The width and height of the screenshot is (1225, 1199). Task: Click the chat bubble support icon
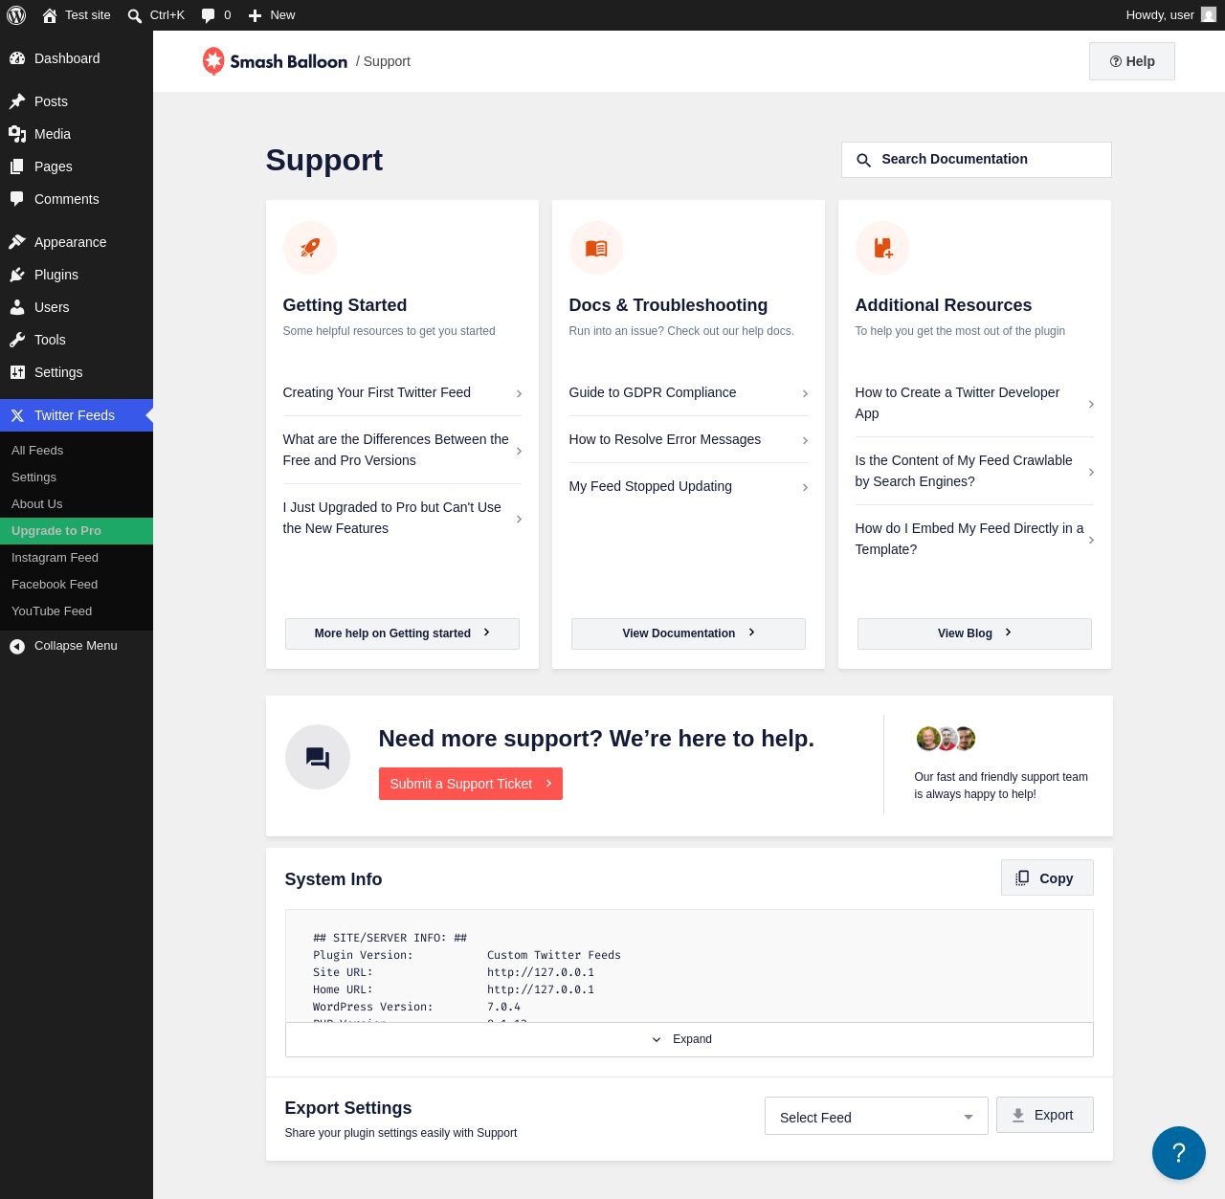click(318, 757)
